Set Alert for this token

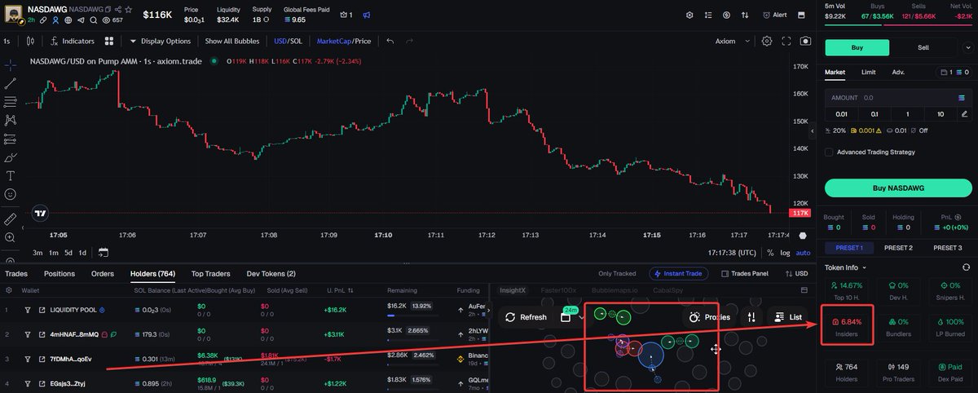[773, 15]
